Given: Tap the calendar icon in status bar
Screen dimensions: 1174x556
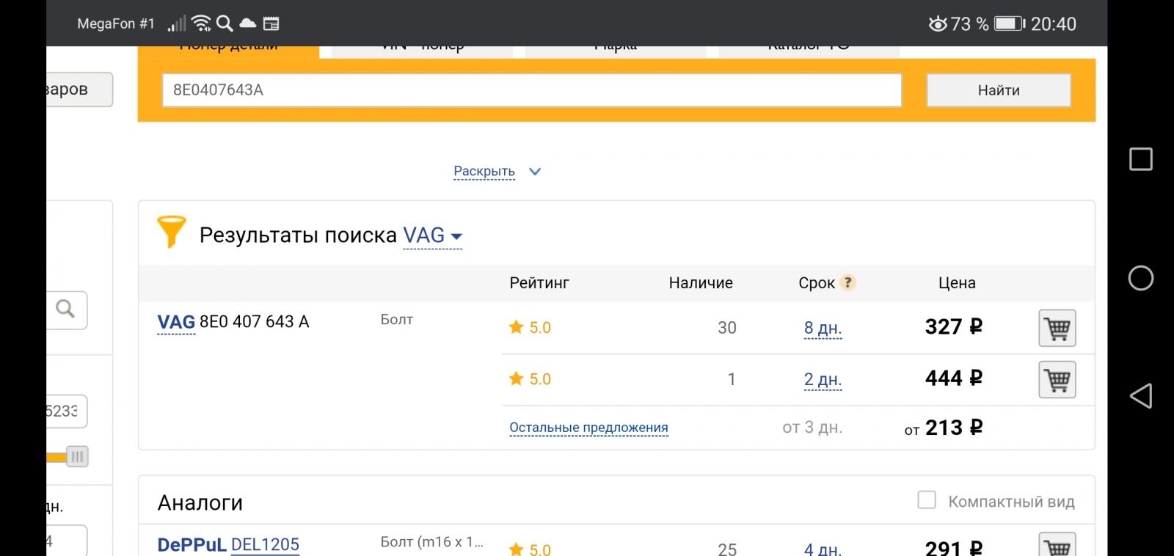Looking at the screenshot, I should 271,23.
